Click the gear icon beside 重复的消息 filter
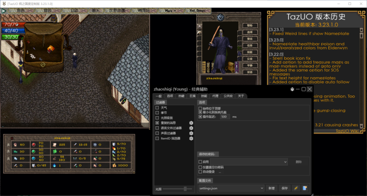The height and width of the screenshot is (196, 367). [191, 123]
